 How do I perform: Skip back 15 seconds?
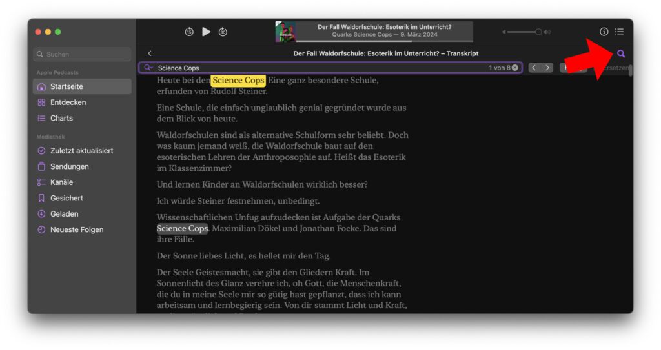click(189, 32)
